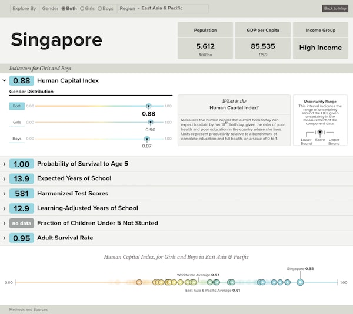Click the 1.00 survival probability badge
Screen dimensions: 353x314
click(x=22, y=164)
